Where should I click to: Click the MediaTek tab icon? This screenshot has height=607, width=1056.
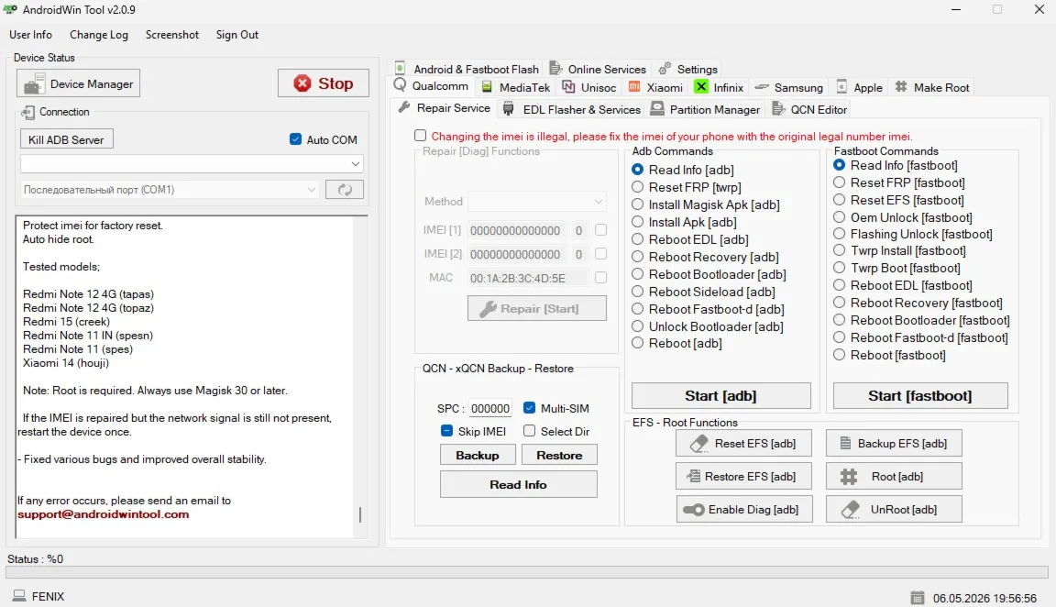tap(487, 87)
